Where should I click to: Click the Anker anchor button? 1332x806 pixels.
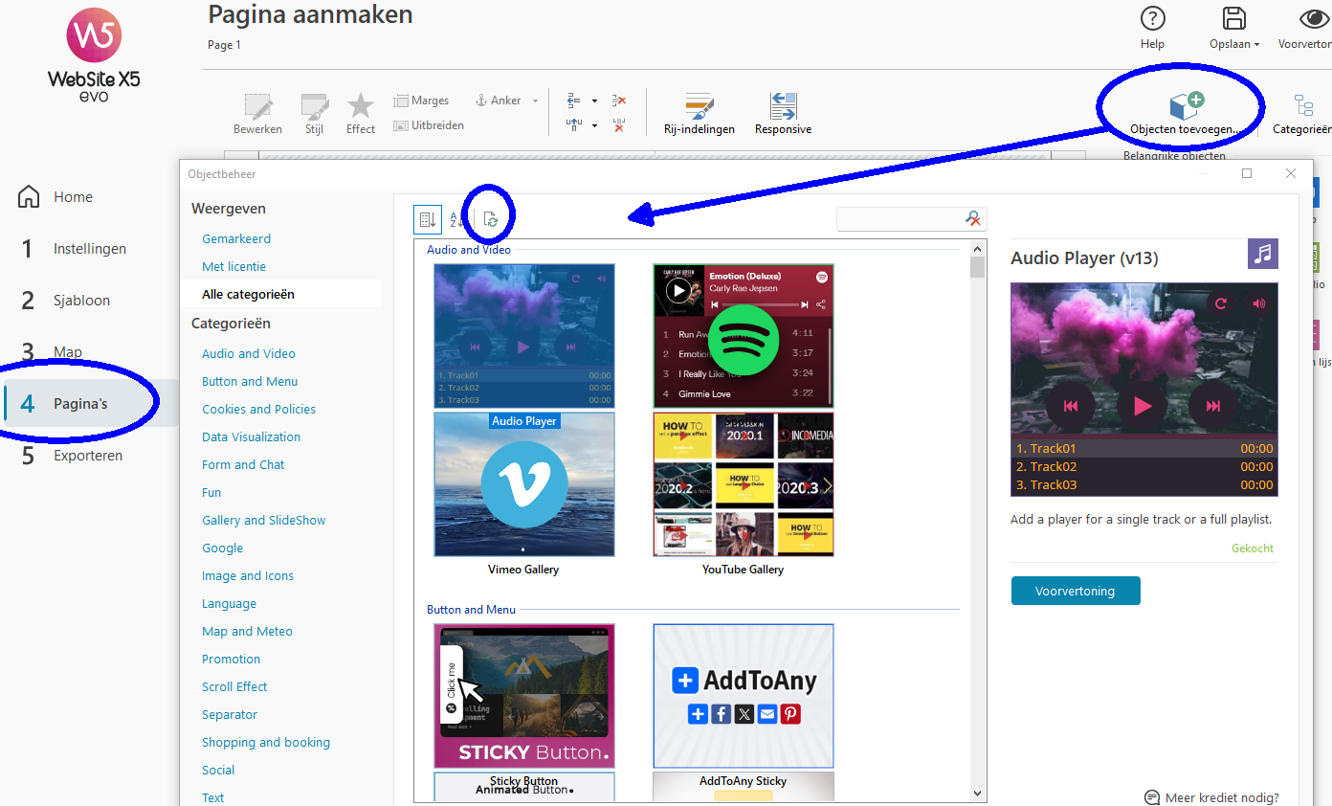(x=498, y=101)
